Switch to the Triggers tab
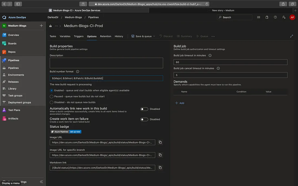The width and height of the screenshot is (298, 186). coord(79,36)
